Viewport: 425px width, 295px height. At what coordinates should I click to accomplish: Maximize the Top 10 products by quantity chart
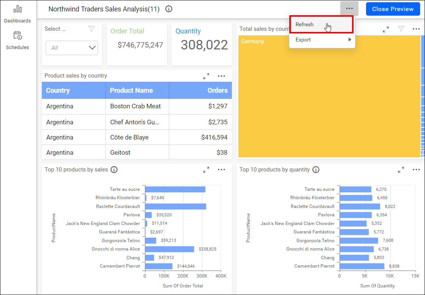pos(401,170)
